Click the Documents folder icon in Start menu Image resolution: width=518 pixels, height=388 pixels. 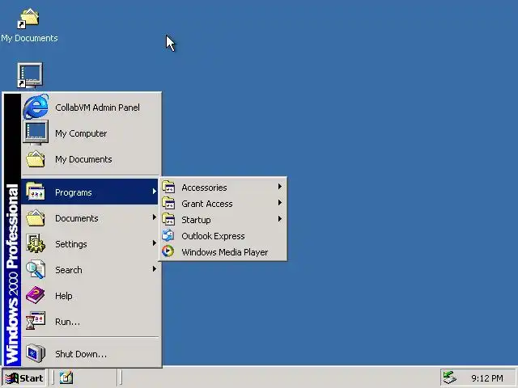point(36,217)
